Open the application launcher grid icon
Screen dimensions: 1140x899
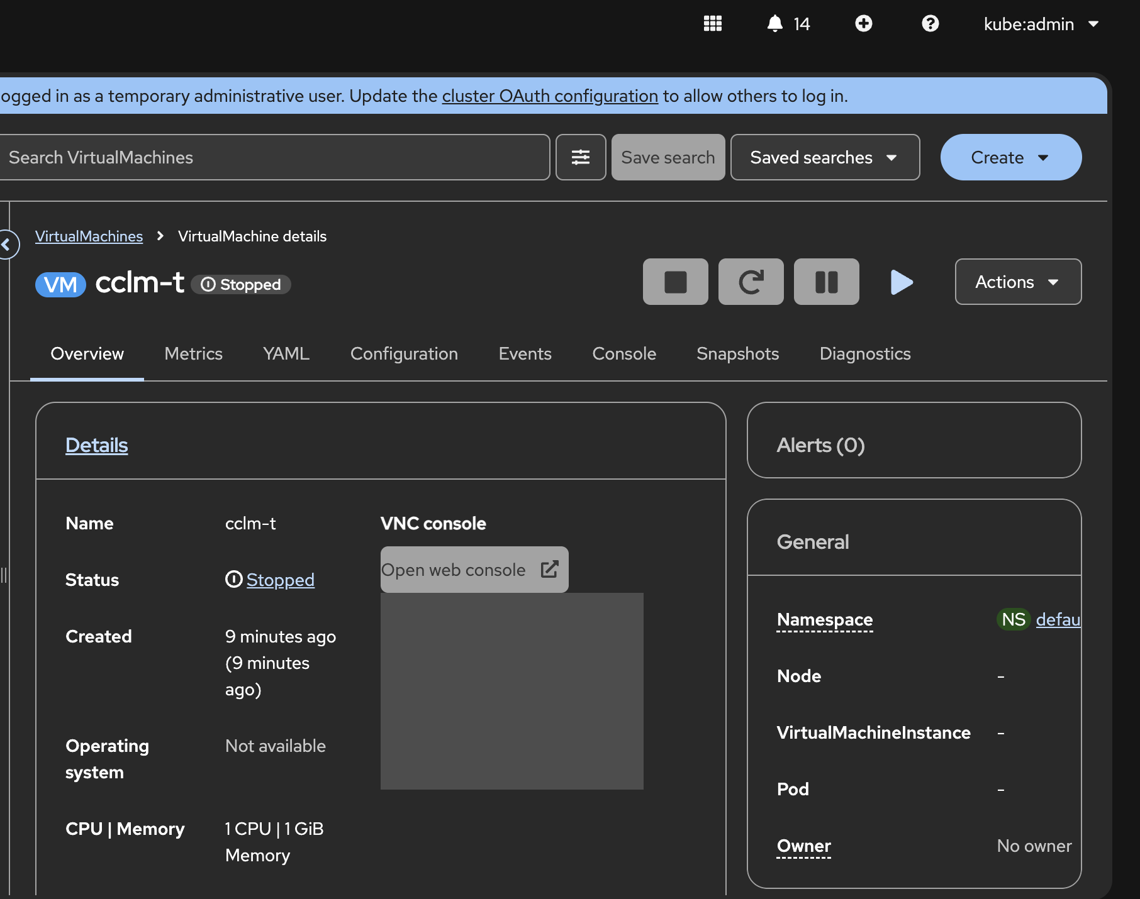[x=712, y=24]
